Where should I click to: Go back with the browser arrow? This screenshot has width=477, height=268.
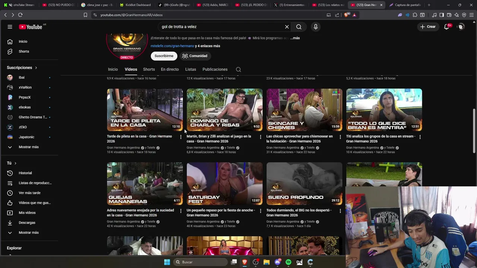(5, 15)
